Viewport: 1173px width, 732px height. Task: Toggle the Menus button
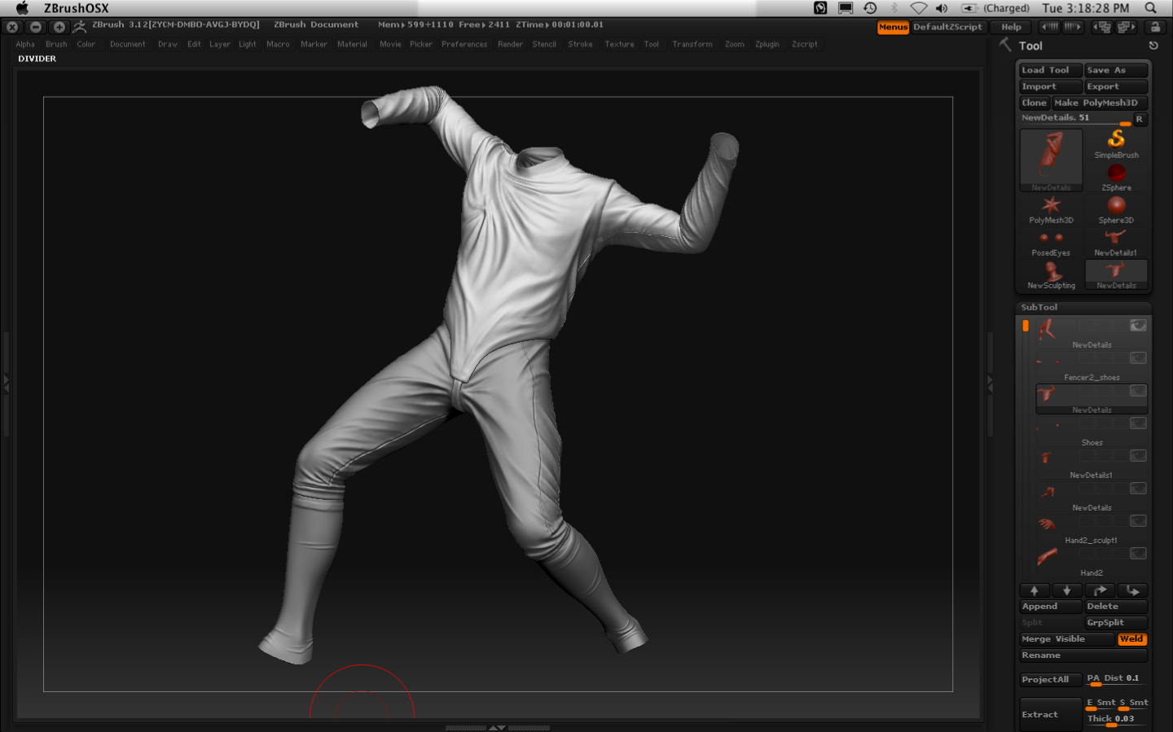click(893, 27)
